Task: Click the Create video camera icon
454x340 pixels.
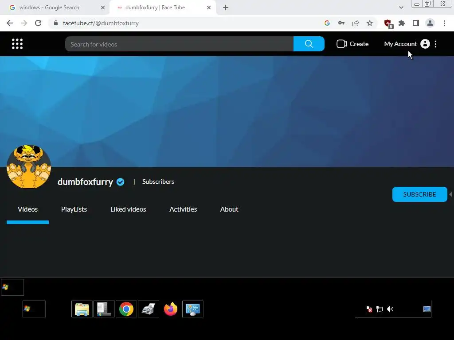Action: coord(342,44)
